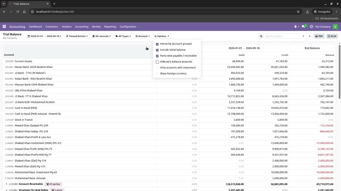Select the Mezan Bank- 8559-Ibrahim Khan row
The image size is (341, 191).
(169, 67)
